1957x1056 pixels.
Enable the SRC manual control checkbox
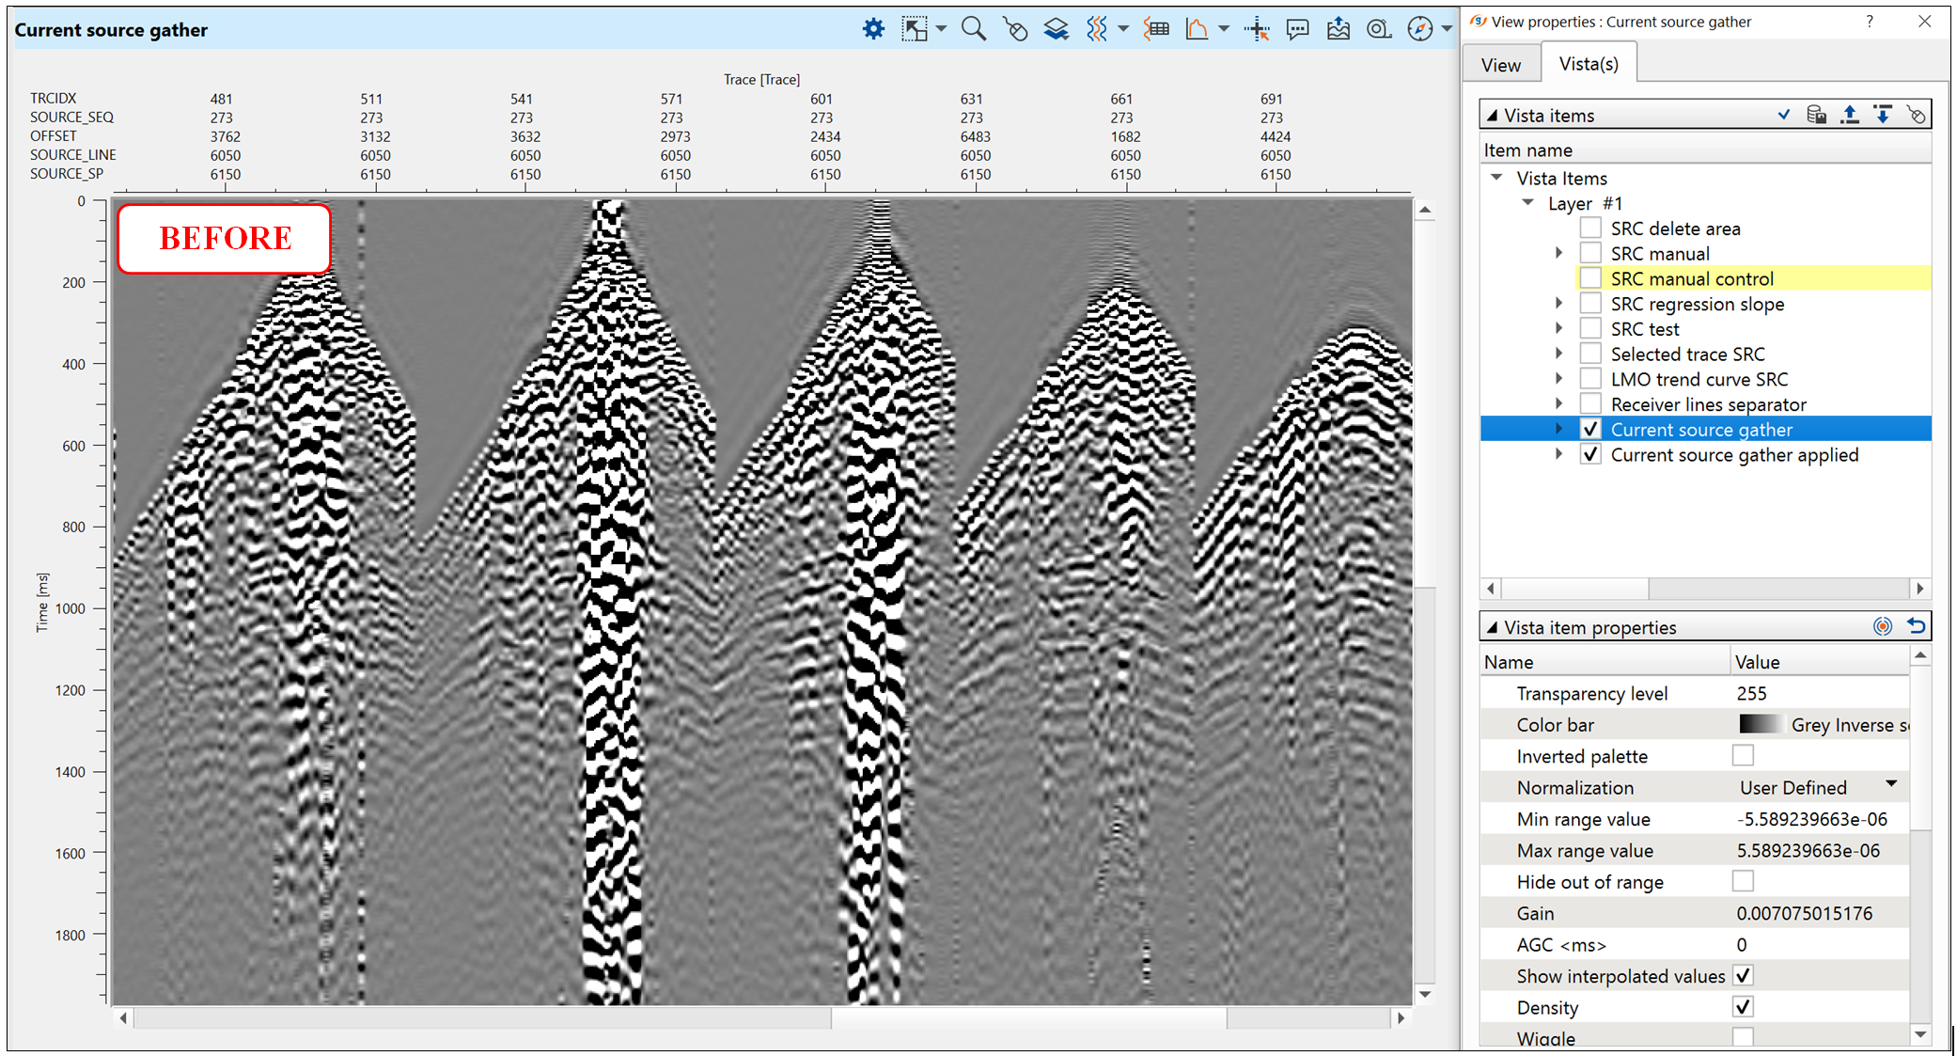(x=1590, y=278)
